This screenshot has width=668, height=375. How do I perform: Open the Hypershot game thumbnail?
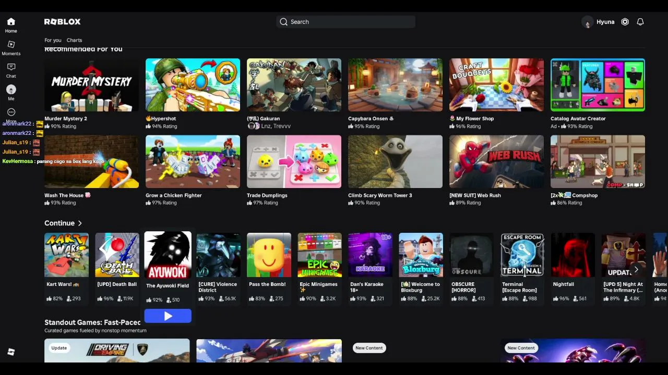click(193, 85)
